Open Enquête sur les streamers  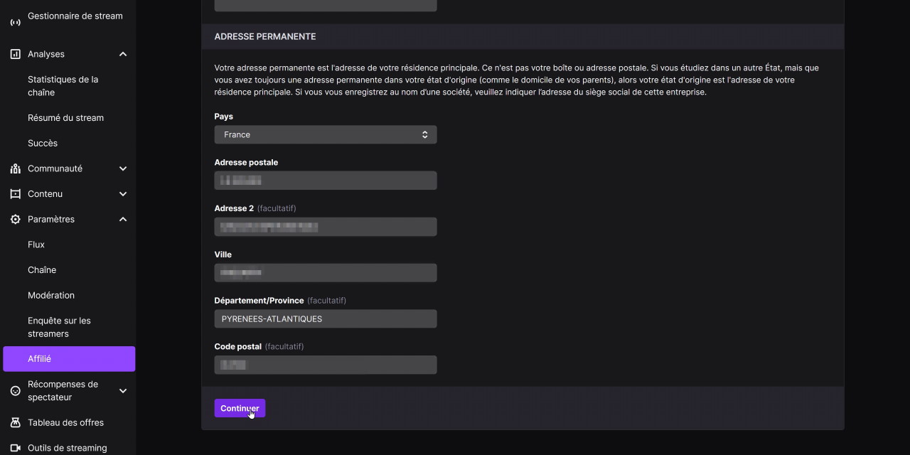(59, 327)
